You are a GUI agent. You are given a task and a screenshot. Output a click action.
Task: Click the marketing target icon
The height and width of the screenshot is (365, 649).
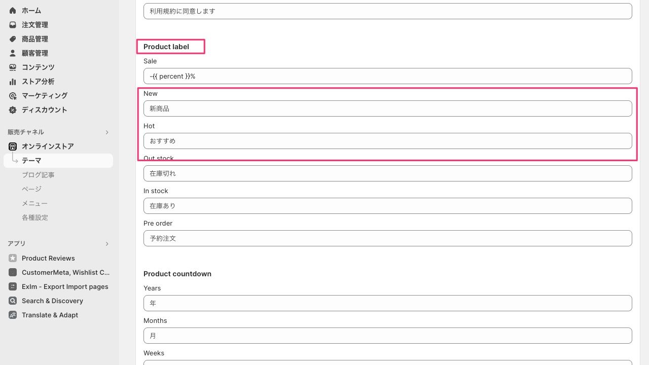[x=13, y=96]
